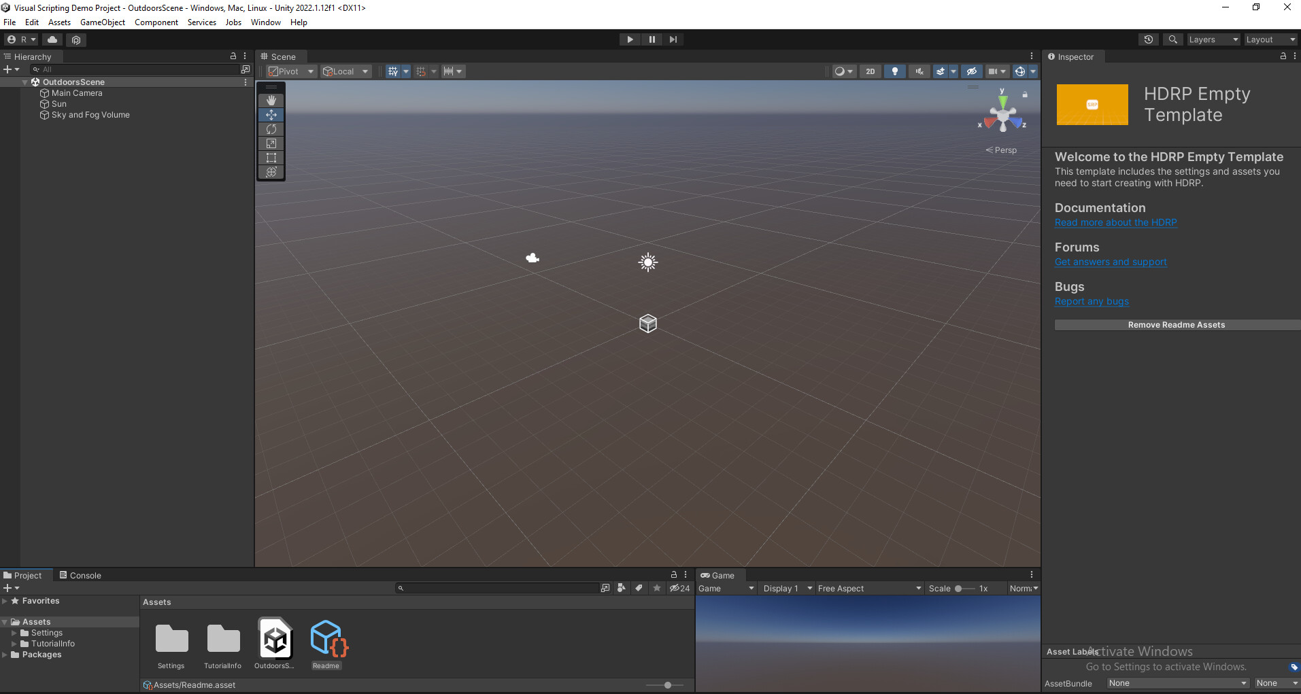Click the Step frame button
Viewport: 1301px width, 694px height.
[x=673, y=39]
